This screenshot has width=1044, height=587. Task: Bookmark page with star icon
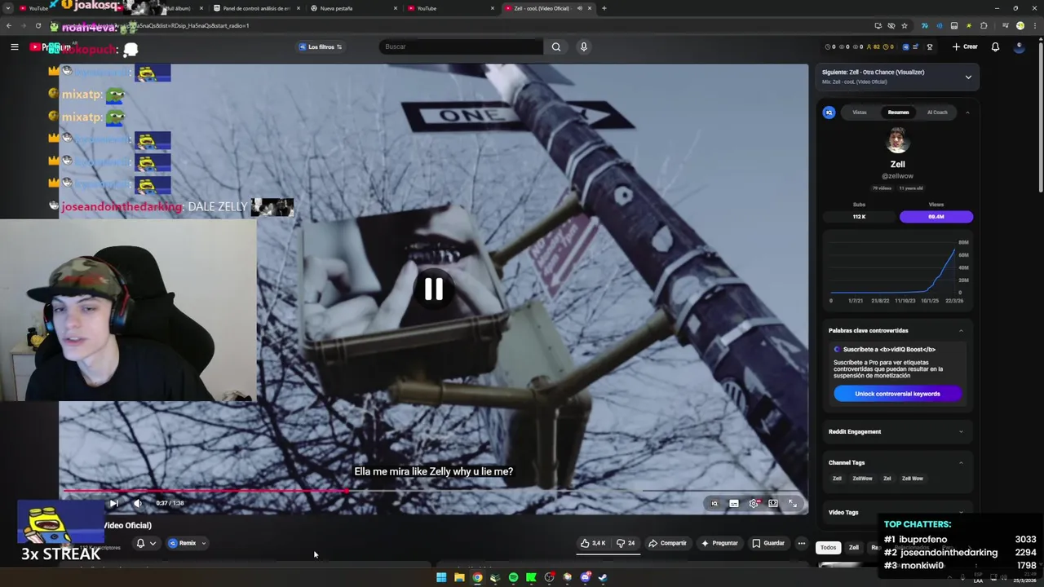[x=906, y=25]
